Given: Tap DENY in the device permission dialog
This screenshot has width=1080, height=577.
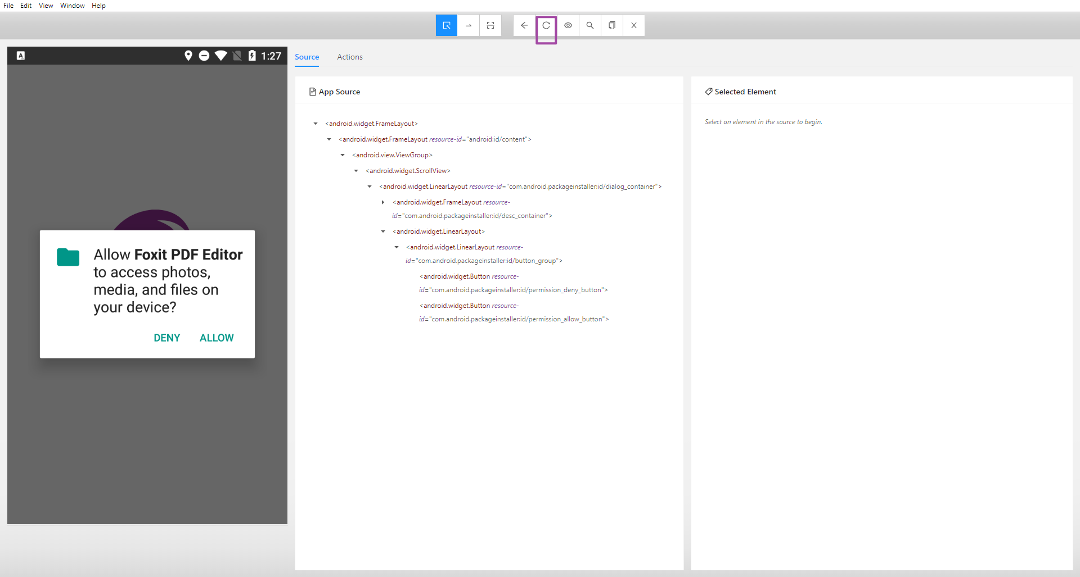Looking at the screenshot, I should coord(167,338).
